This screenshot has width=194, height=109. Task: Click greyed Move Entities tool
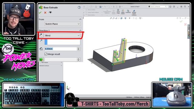pyautogui.click(x=90, y=10)
